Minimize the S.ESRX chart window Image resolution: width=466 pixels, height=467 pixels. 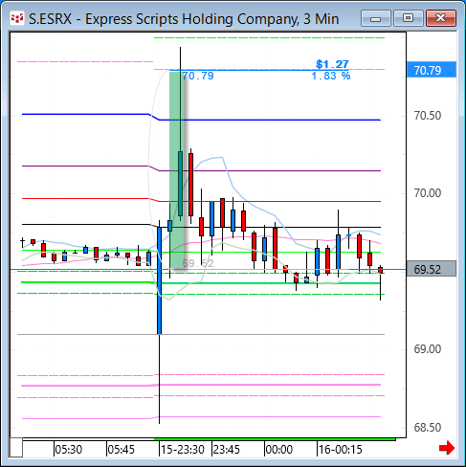click(x=376, y=18)
